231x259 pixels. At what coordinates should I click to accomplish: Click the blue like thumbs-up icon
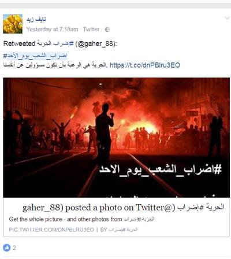[x=7, y=247]
